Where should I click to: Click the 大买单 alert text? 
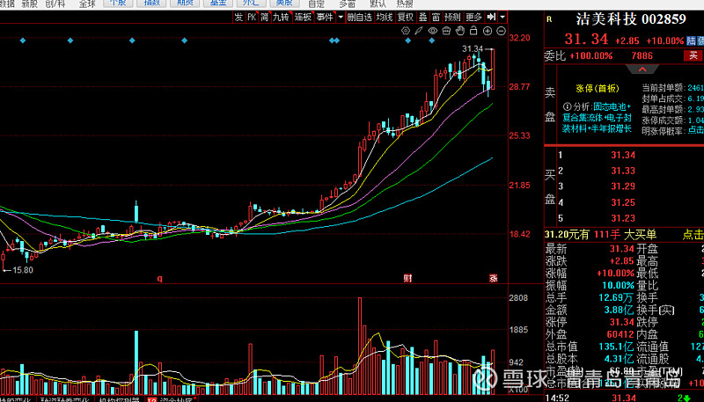point(640,234)
